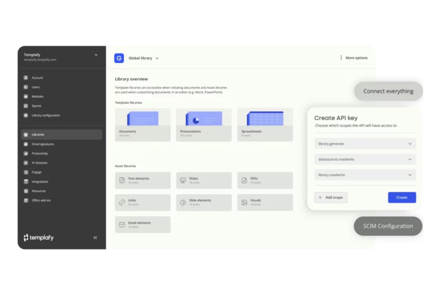Click the three-dot More options icon
Screen dimensions: 439x293
(341, 58)
